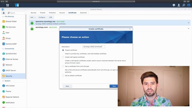Click the Description text field

point(94,47)
